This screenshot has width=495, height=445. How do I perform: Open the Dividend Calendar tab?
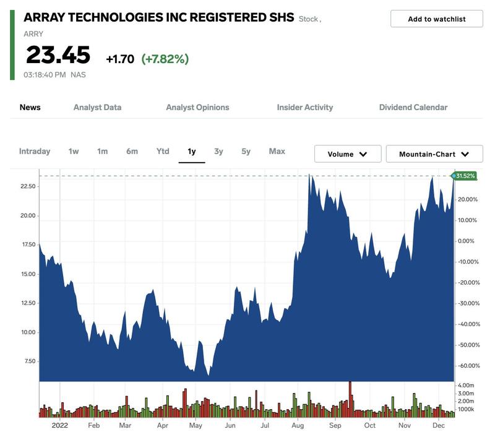[413, 107]
